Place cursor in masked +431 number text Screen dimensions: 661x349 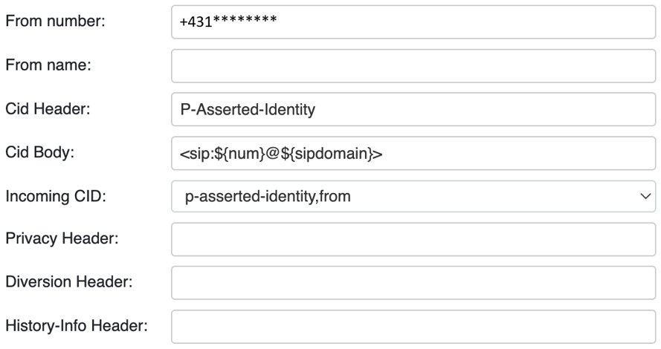(x=228, y=22)
